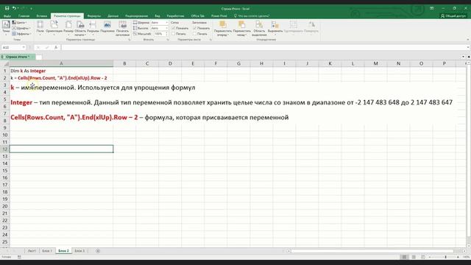Screen dimensions: 471x265
Task: Switch to the Formulas (Формулы) tab
Action: (x=94, y=16)
